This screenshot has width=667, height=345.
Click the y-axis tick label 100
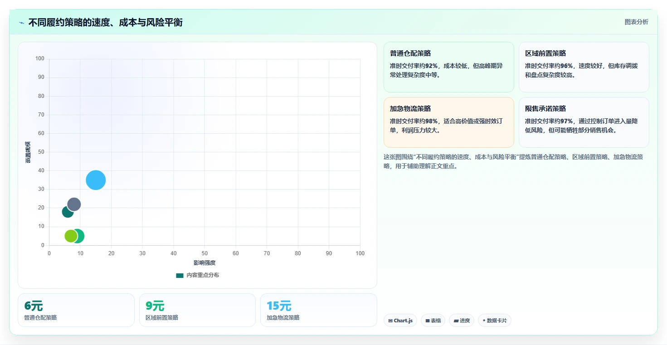[40, 58]
